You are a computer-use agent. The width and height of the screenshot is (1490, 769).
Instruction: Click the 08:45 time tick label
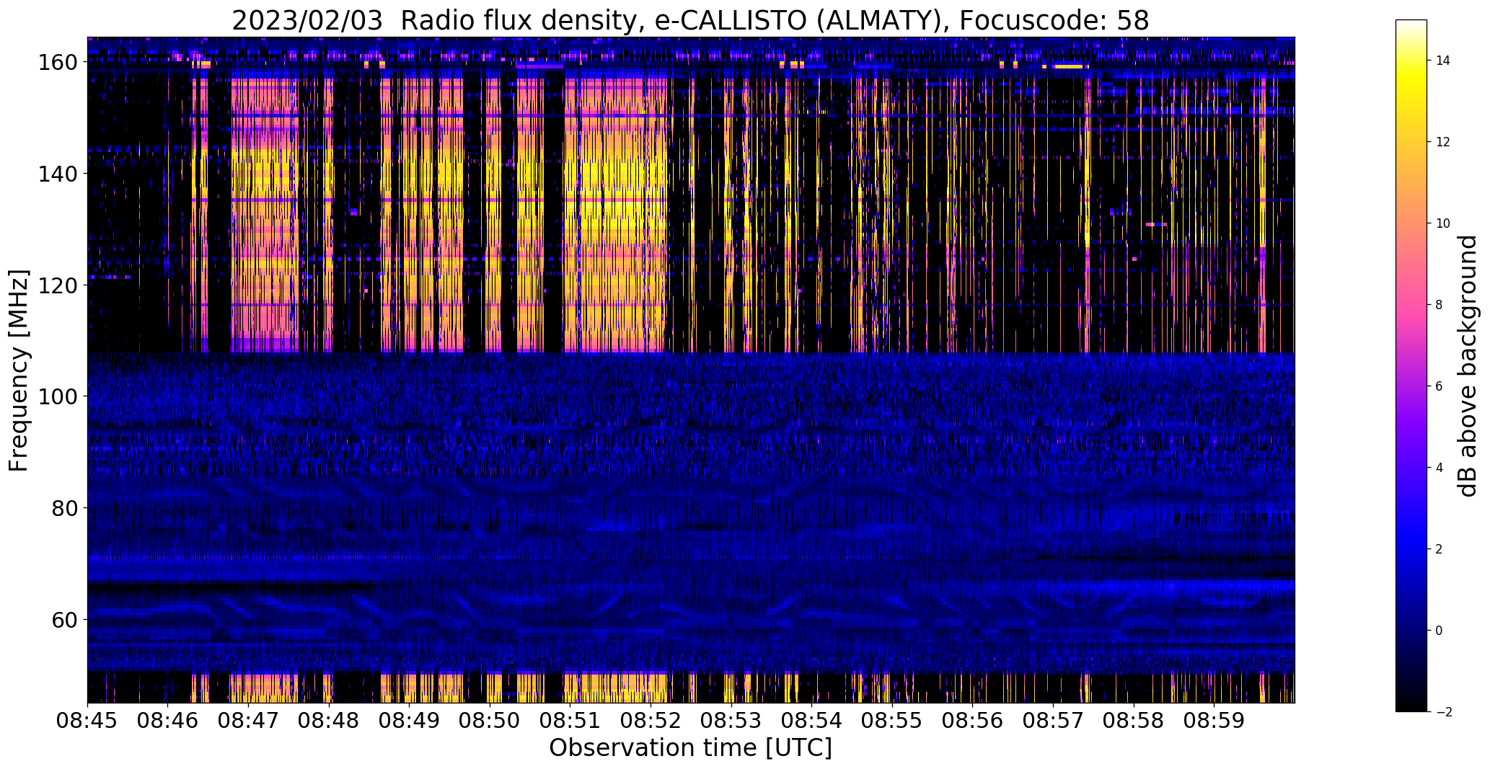click(87, 721)
